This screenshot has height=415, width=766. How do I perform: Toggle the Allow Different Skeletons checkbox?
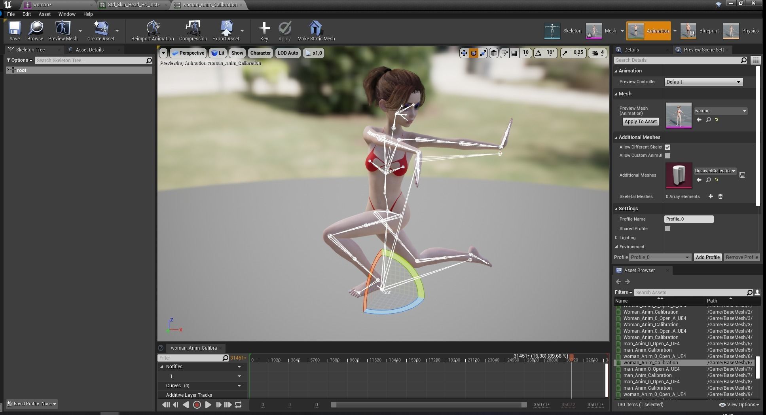click(667, 147)
